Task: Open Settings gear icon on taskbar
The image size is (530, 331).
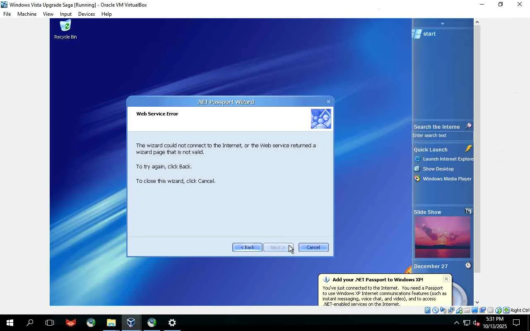Action: point(172,323)
